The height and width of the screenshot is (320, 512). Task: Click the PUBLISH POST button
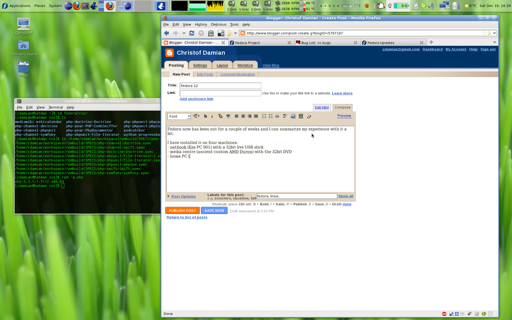182,211
